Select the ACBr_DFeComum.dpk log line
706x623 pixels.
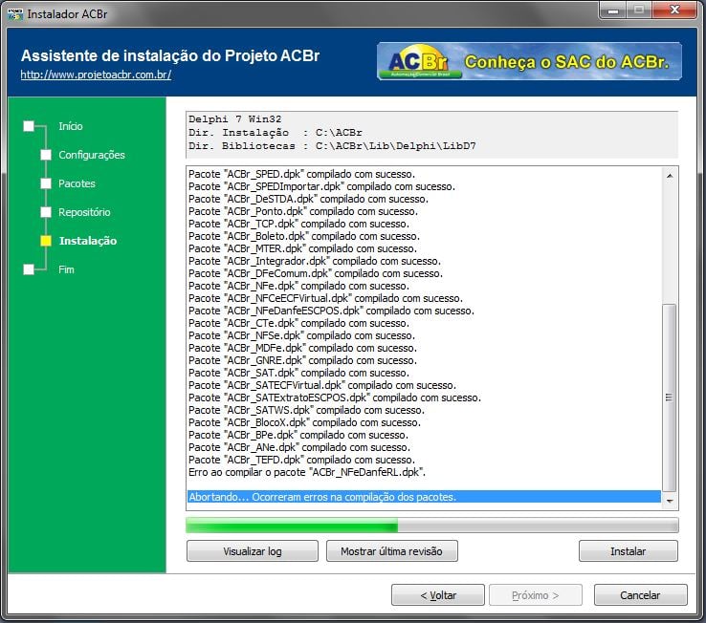pos(315,273)
